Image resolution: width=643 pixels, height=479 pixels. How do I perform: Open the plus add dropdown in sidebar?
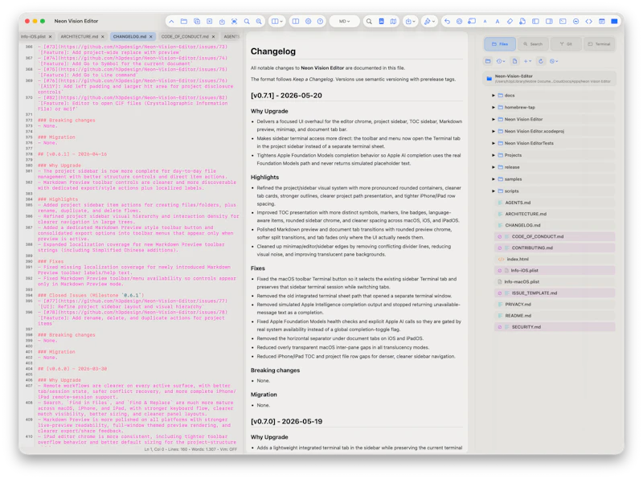coord(527,61)
